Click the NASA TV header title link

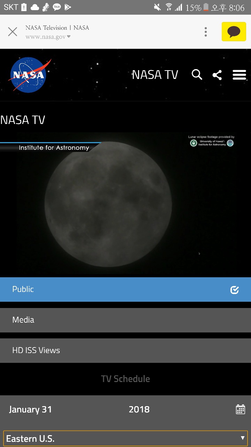tap(155, 75)
